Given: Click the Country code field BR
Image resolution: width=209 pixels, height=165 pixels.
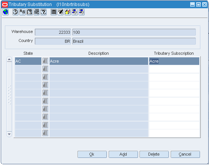Looking at the screenshot, I should 53,41.
